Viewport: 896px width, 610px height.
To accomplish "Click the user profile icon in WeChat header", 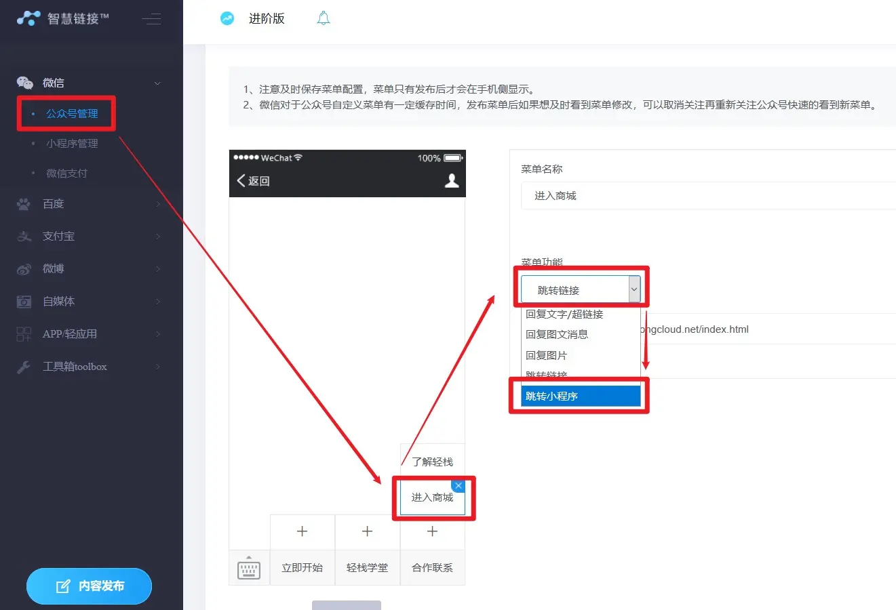I will pyautogui.click(x=452, y=180).
